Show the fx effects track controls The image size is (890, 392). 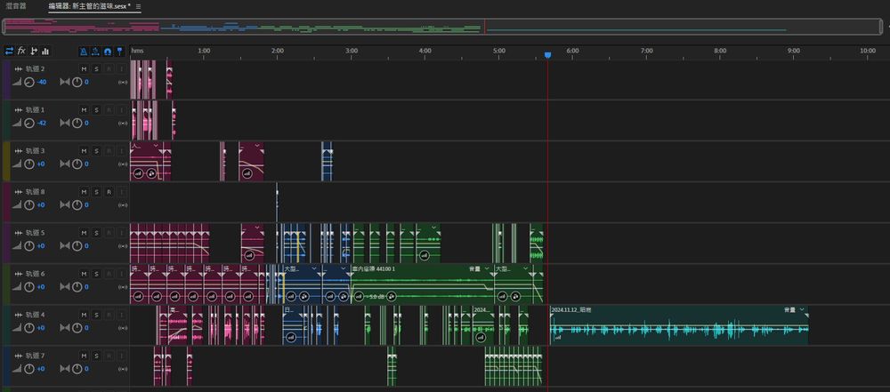[21, 51]
